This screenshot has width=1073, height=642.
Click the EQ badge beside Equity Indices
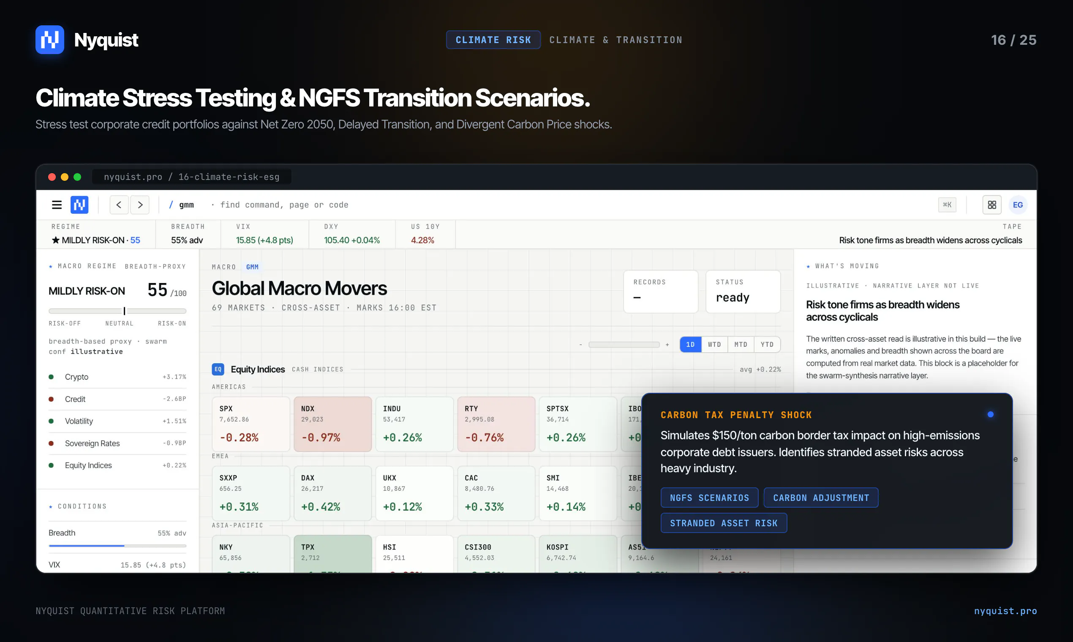pos(218,369)
